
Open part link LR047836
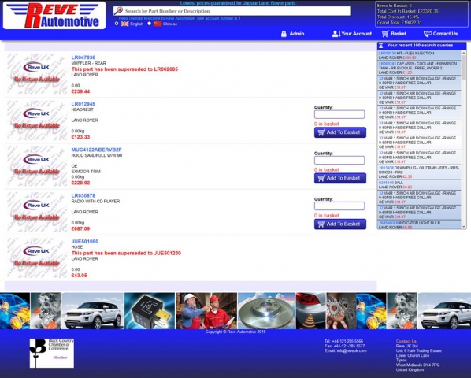coord(83,57)
